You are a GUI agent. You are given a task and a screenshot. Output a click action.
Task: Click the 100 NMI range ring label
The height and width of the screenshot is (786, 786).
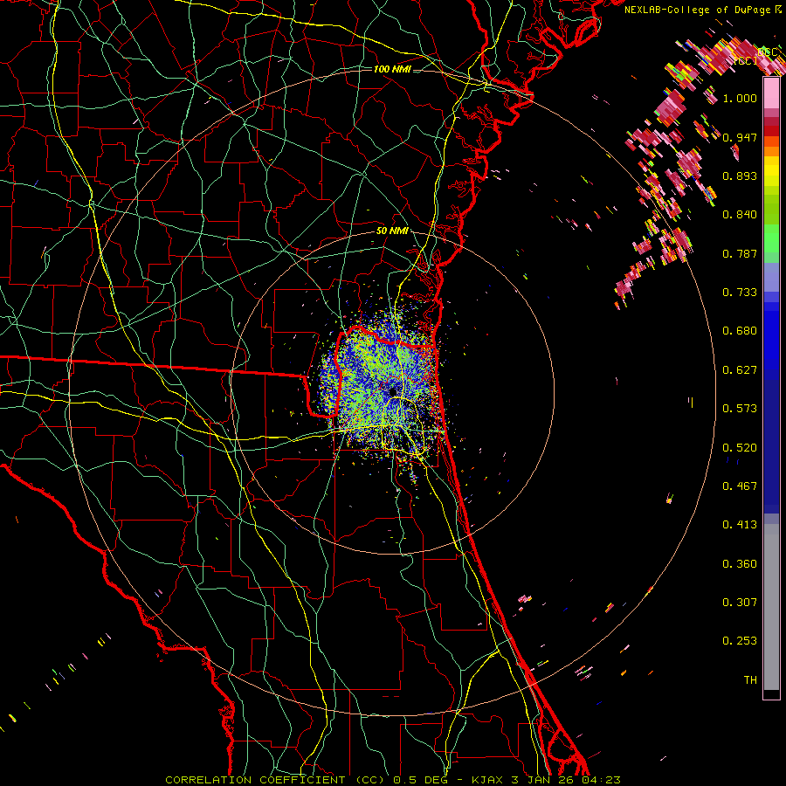pos(392,69)
